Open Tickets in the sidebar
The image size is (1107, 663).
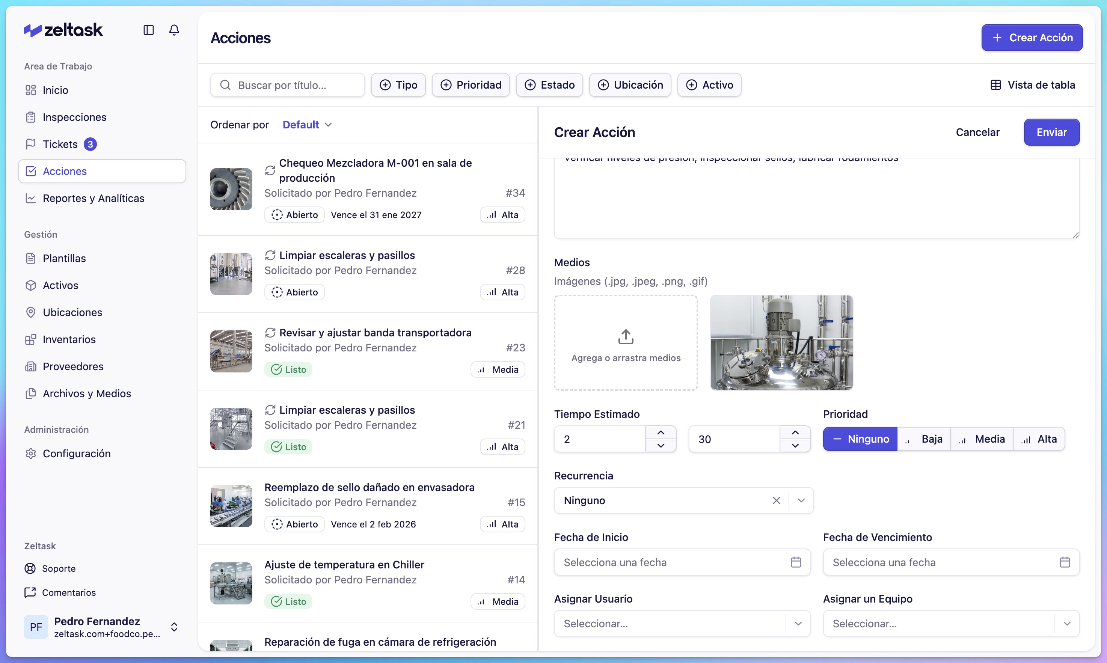[x=102, y=144]
